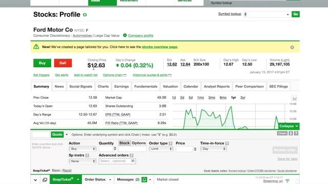Open the News tab
The image size is (328, 184).
(59, 86)
